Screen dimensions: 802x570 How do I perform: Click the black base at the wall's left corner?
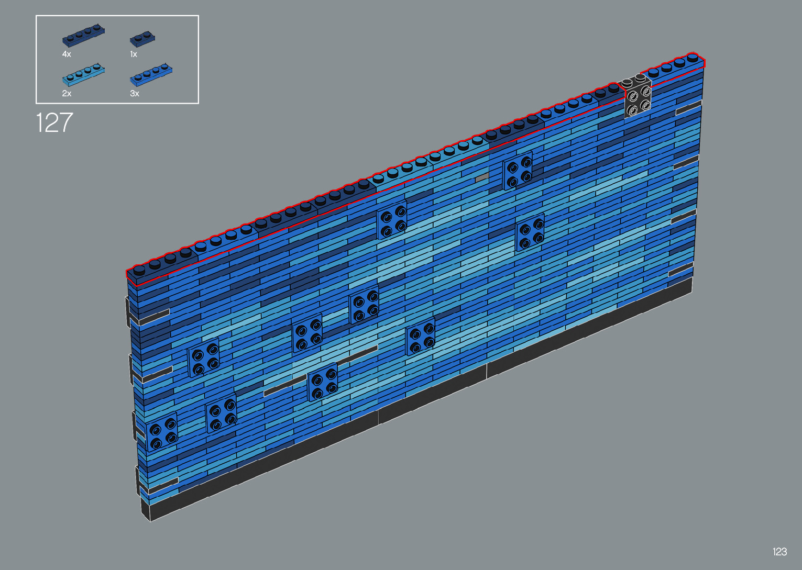click(x=146, y=510)
